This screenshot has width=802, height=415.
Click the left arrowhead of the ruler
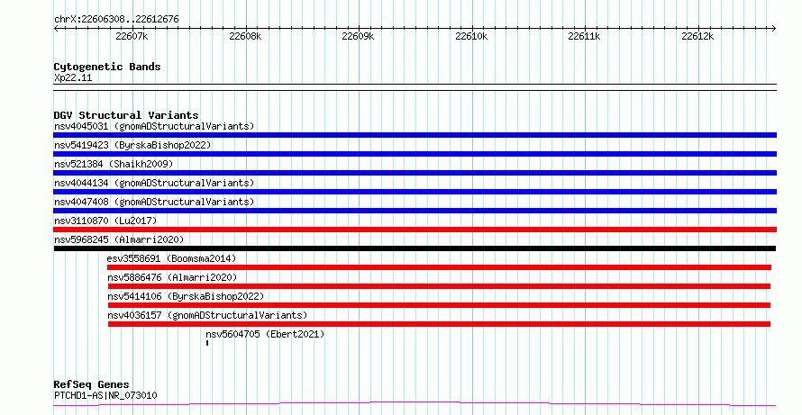click(56, 29)
